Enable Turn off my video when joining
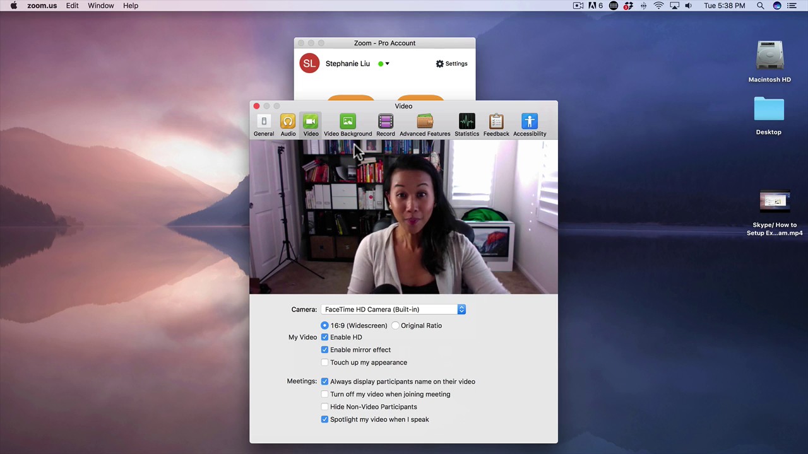 click(324, 394)
